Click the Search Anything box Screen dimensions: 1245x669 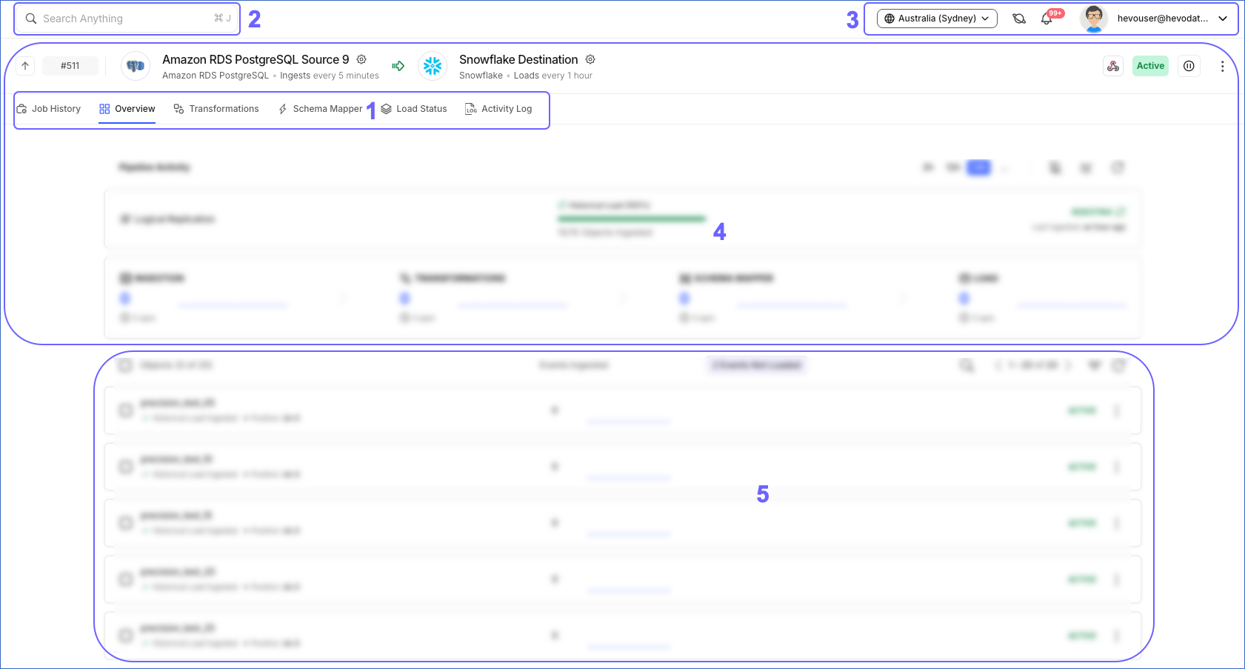click(x=127, y=19)
